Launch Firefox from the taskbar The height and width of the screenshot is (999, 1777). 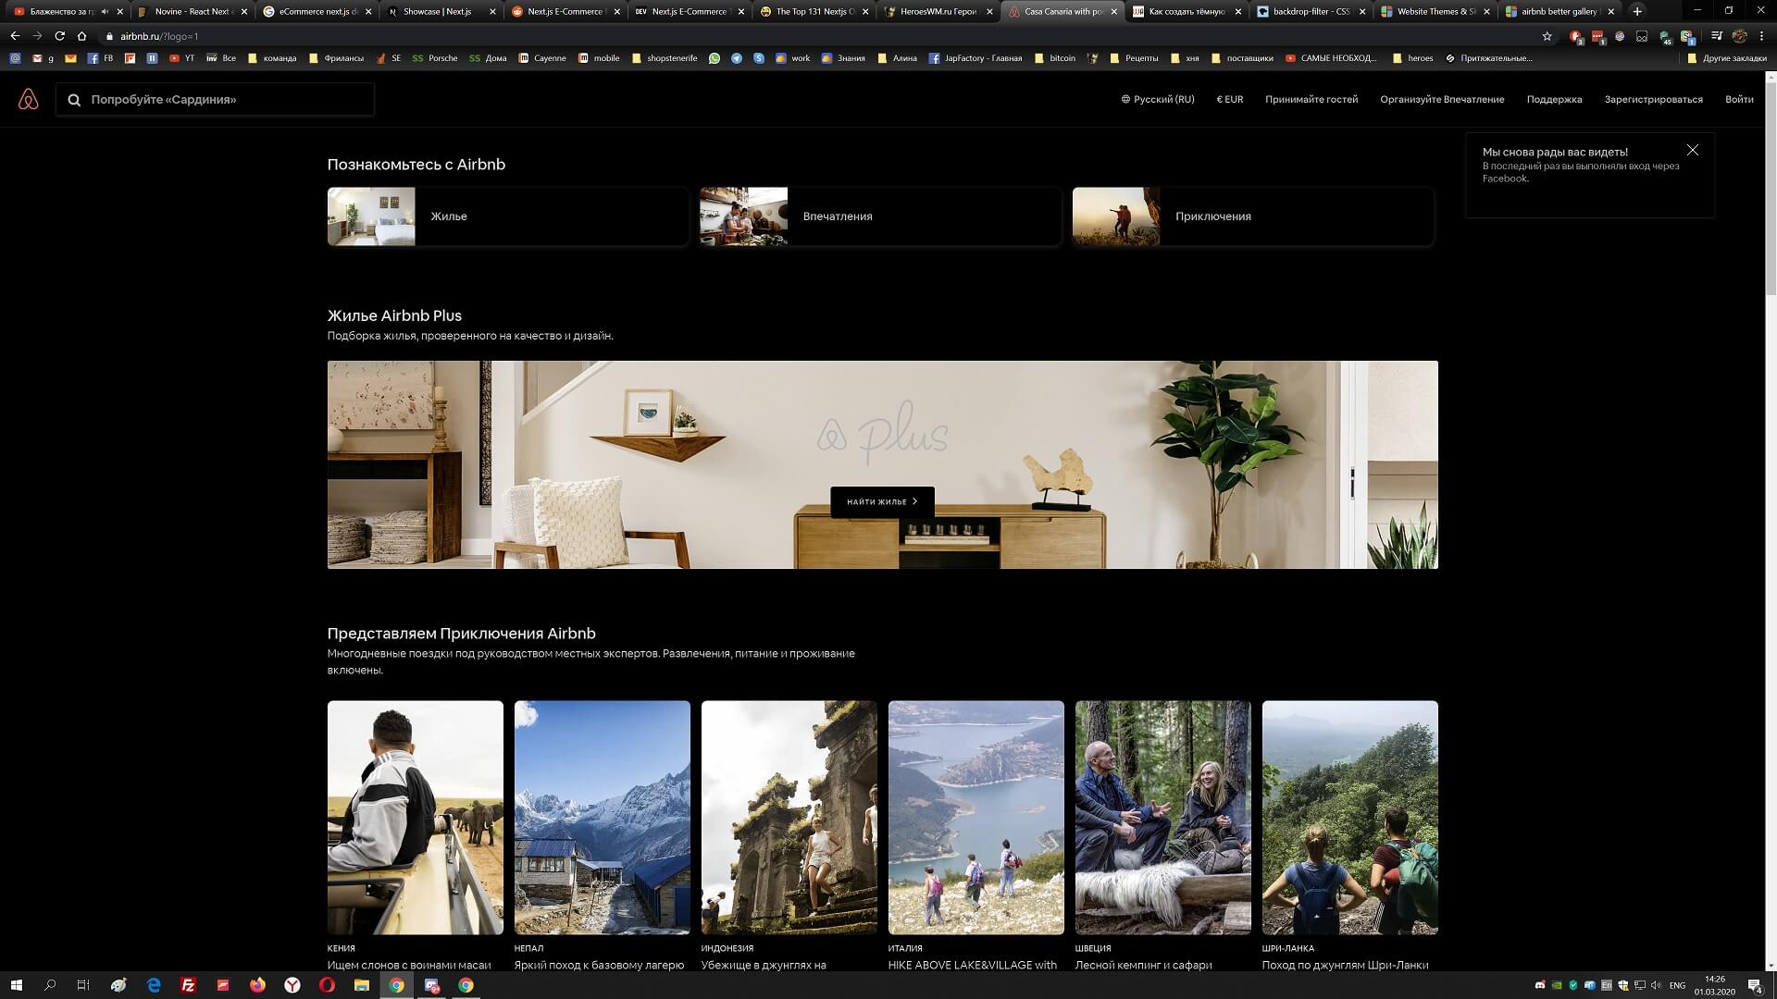257,985
